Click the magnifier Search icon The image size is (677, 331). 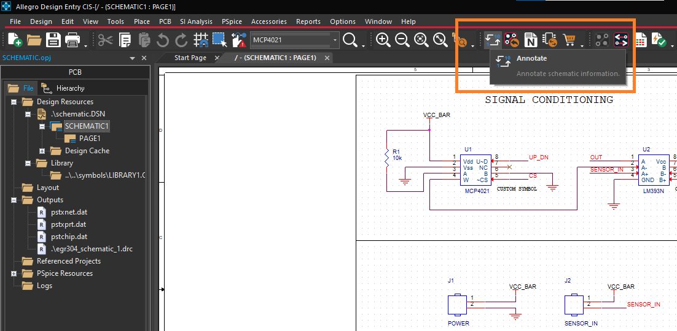tap(350, 40)
